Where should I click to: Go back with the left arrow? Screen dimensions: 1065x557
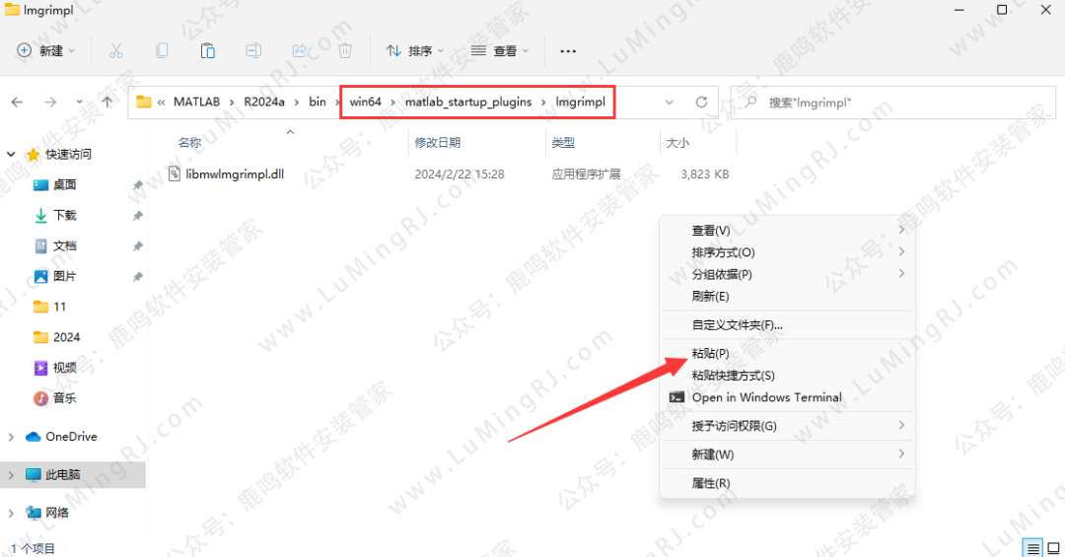coord(17,102)
